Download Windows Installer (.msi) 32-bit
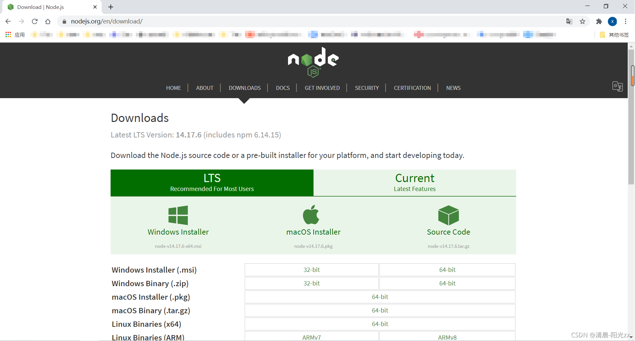This screenshot has height=341, width=635. coord(312,270)
